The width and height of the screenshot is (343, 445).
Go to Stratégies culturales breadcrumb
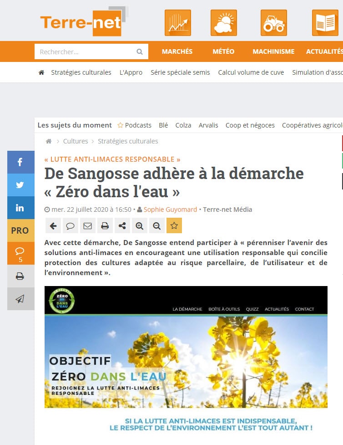coord(128,141)
